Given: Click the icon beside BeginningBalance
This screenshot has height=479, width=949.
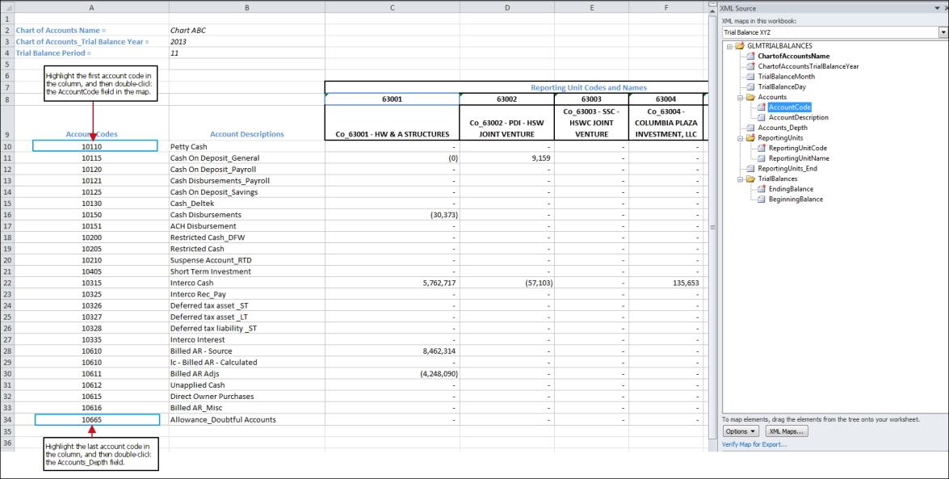Looking at the screenshot, I should tap(762, 200).
